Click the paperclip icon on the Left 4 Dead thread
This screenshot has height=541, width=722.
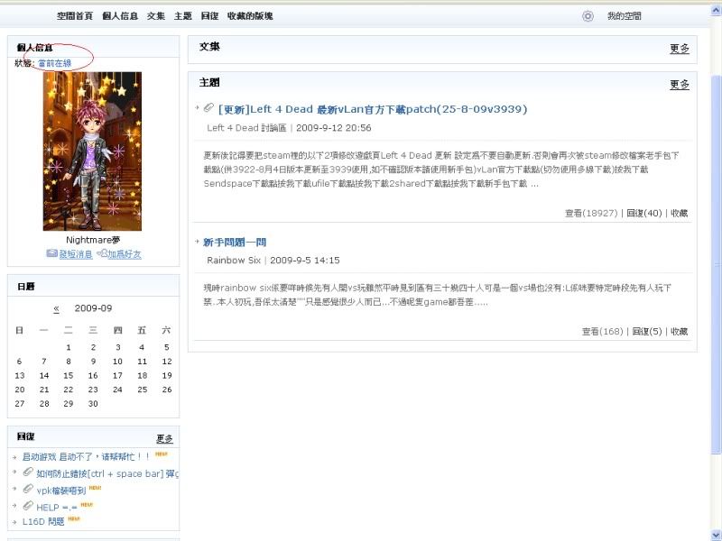209,108
